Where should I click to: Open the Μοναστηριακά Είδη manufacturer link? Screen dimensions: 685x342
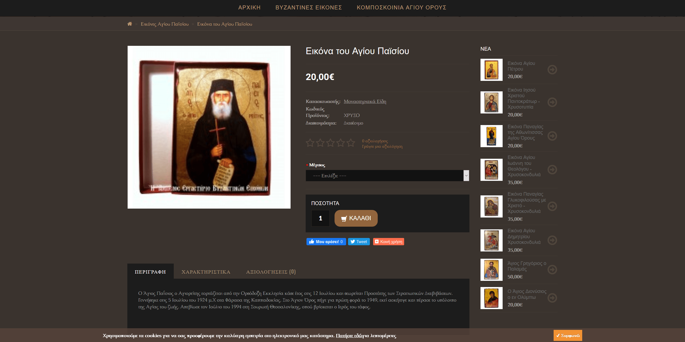pos(365,101)
